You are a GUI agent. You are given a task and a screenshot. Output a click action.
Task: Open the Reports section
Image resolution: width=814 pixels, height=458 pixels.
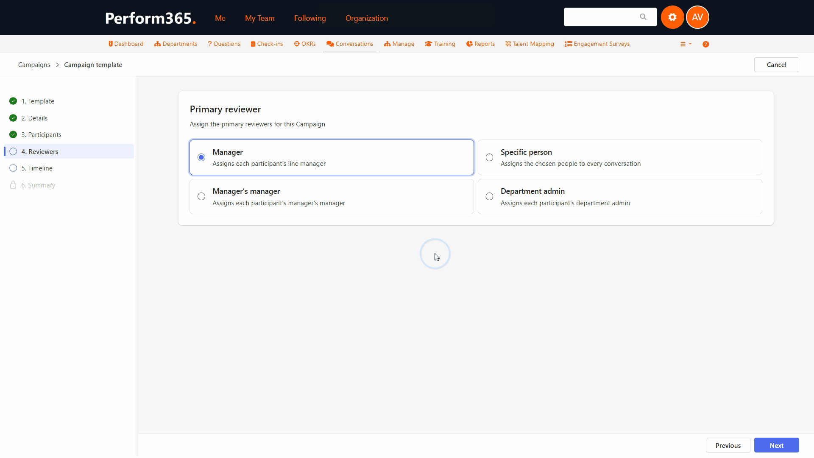pos(480,44)
